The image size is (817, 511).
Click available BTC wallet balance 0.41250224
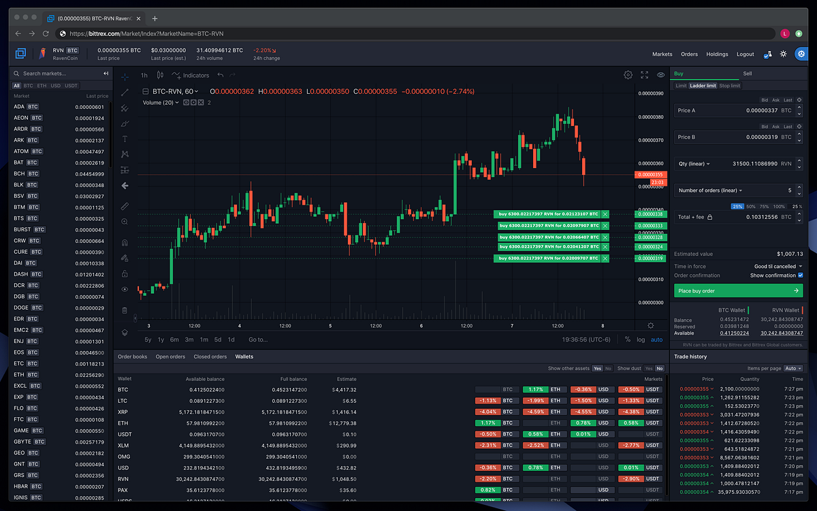(x=735, y=333)
